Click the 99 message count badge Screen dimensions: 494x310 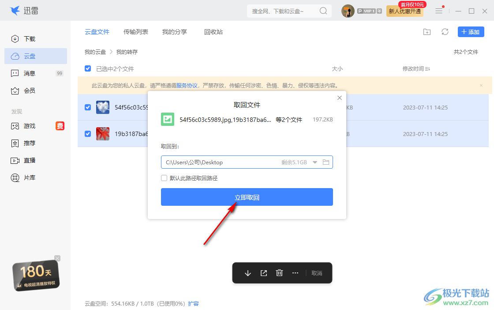coord(60,73)
